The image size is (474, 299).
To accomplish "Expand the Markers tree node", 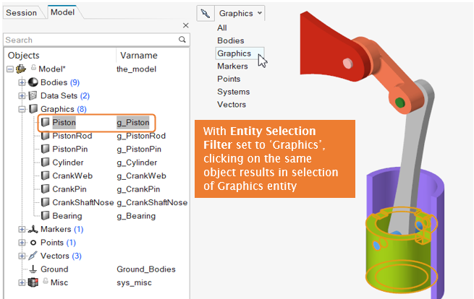I will (22, 229).
